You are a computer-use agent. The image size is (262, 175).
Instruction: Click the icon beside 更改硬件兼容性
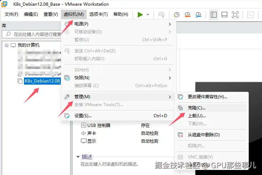pos(180,97)
